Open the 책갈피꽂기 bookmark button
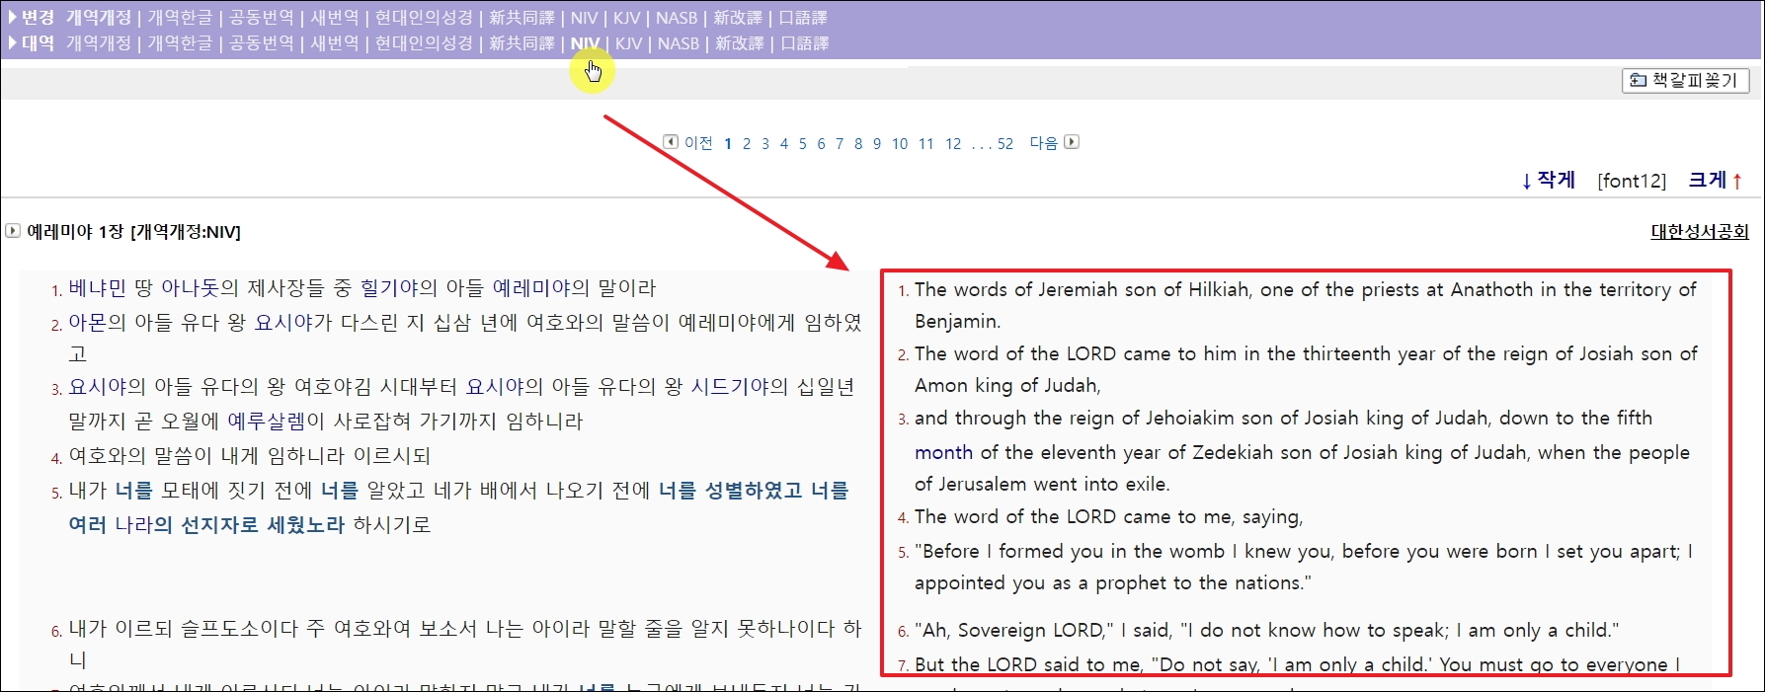Image resolution: width=1765 pixels, height=692 pixels. pyautogui.click(x=1685, y=81)
